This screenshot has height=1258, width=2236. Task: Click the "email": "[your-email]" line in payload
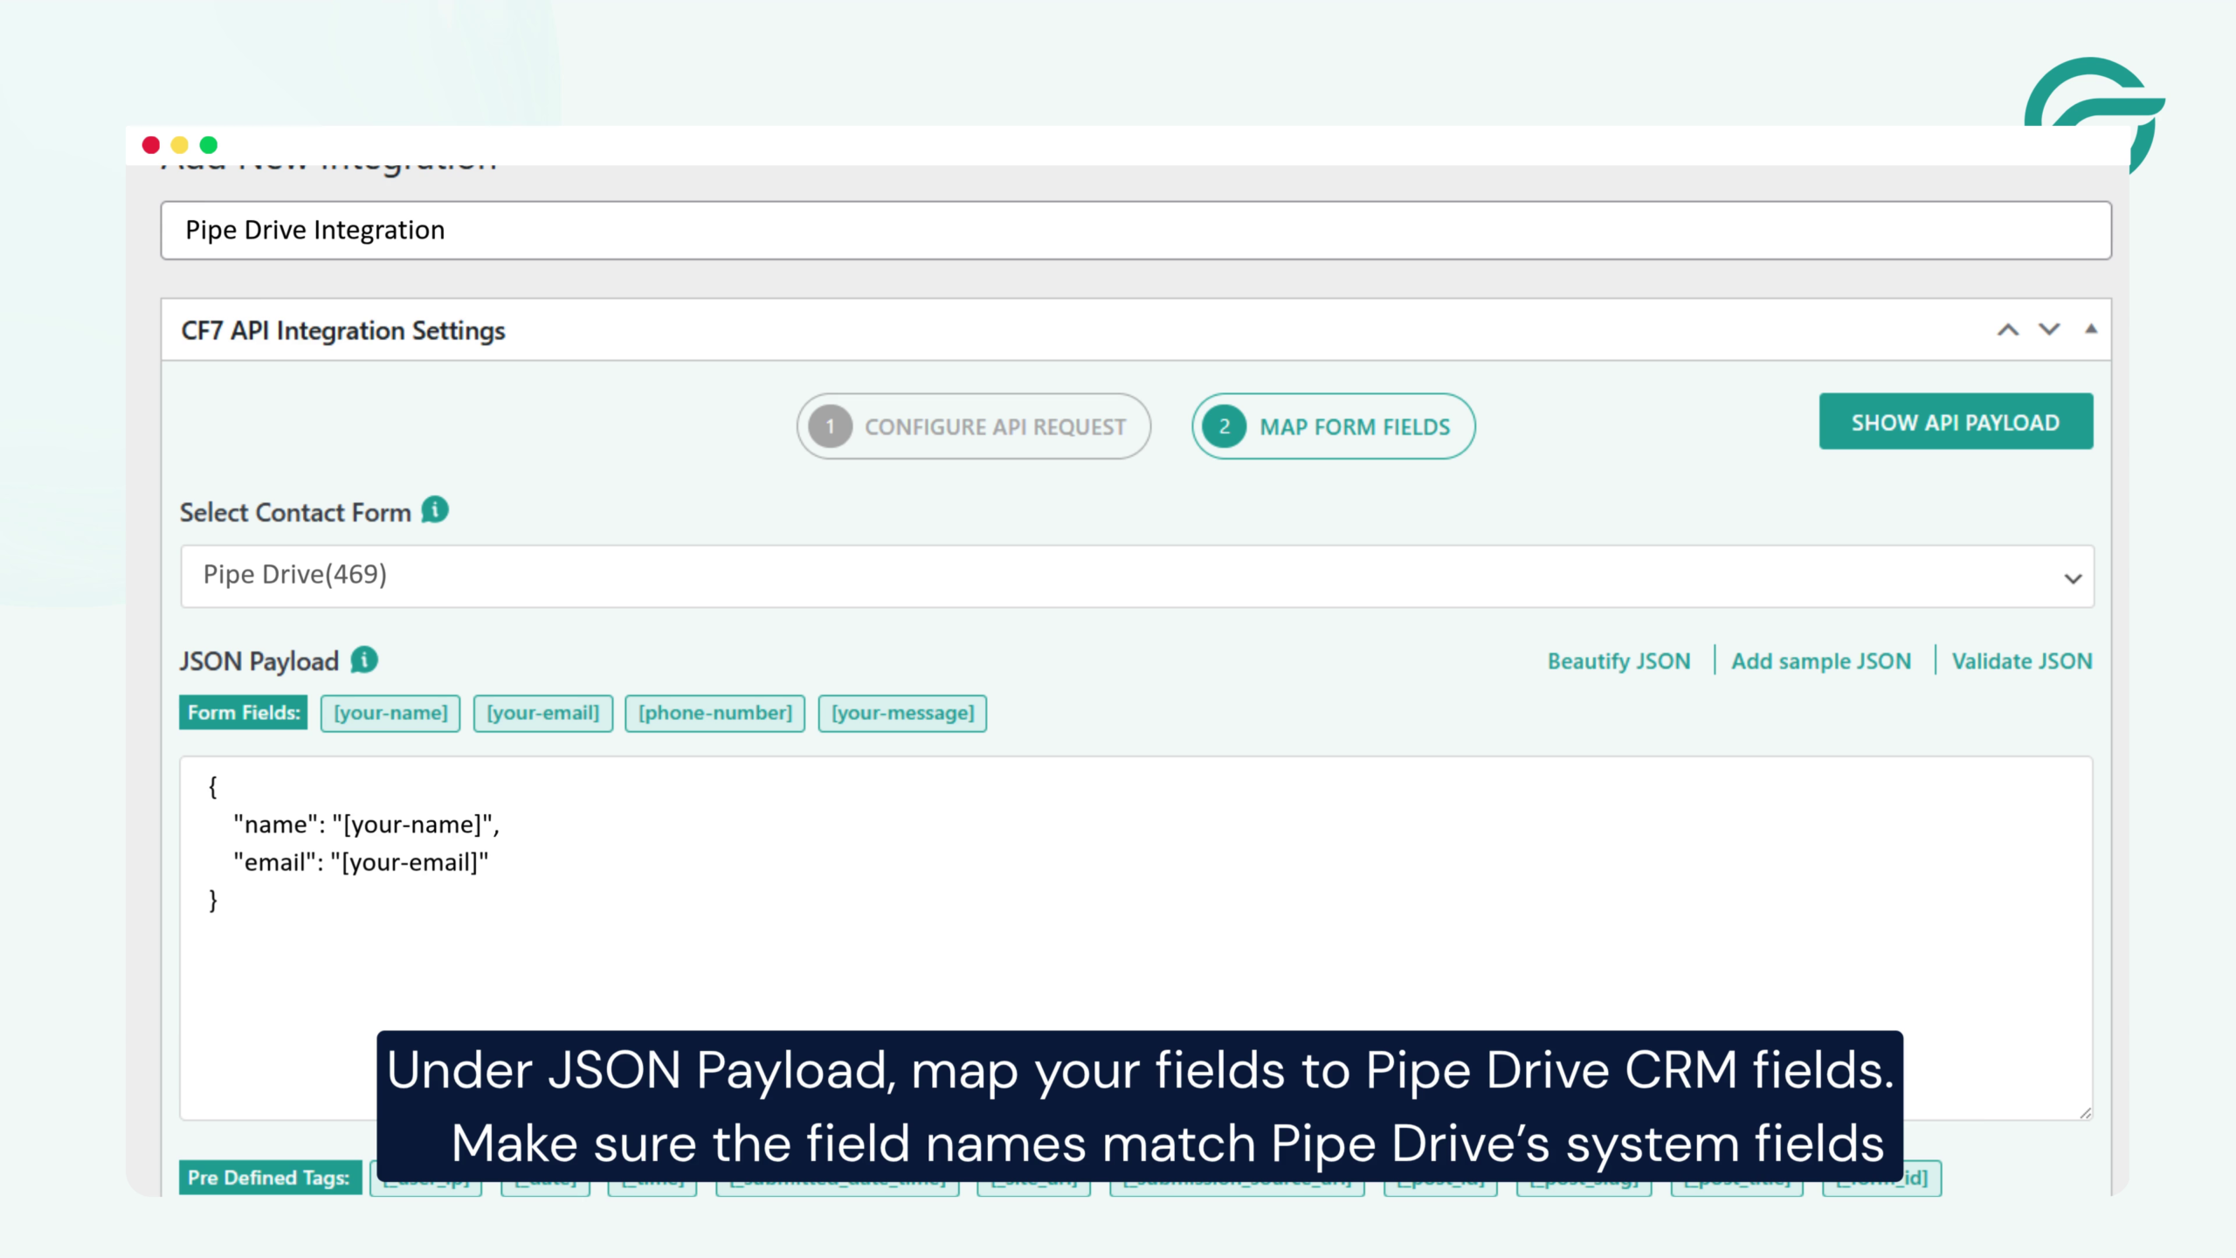[x=361, y=862]
